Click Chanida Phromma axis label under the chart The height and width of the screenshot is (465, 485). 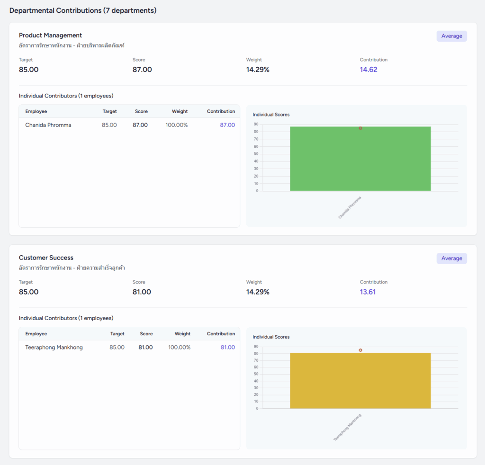point(350,207)
